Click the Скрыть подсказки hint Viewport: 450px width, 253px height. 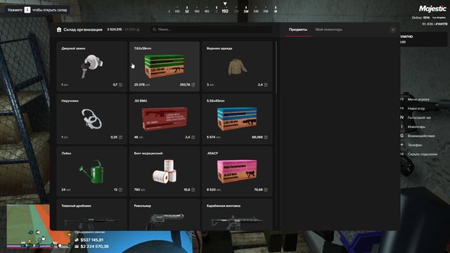point(423,155)
